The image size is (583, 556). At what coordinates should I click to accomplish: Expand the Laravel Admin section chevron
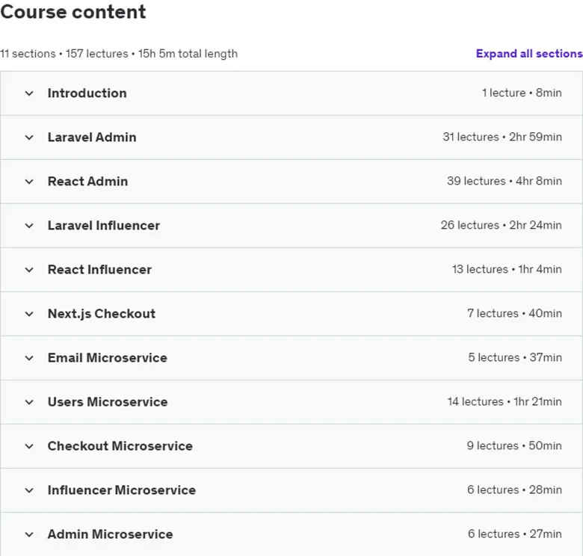pyautogui.click(x=29, y=138)
